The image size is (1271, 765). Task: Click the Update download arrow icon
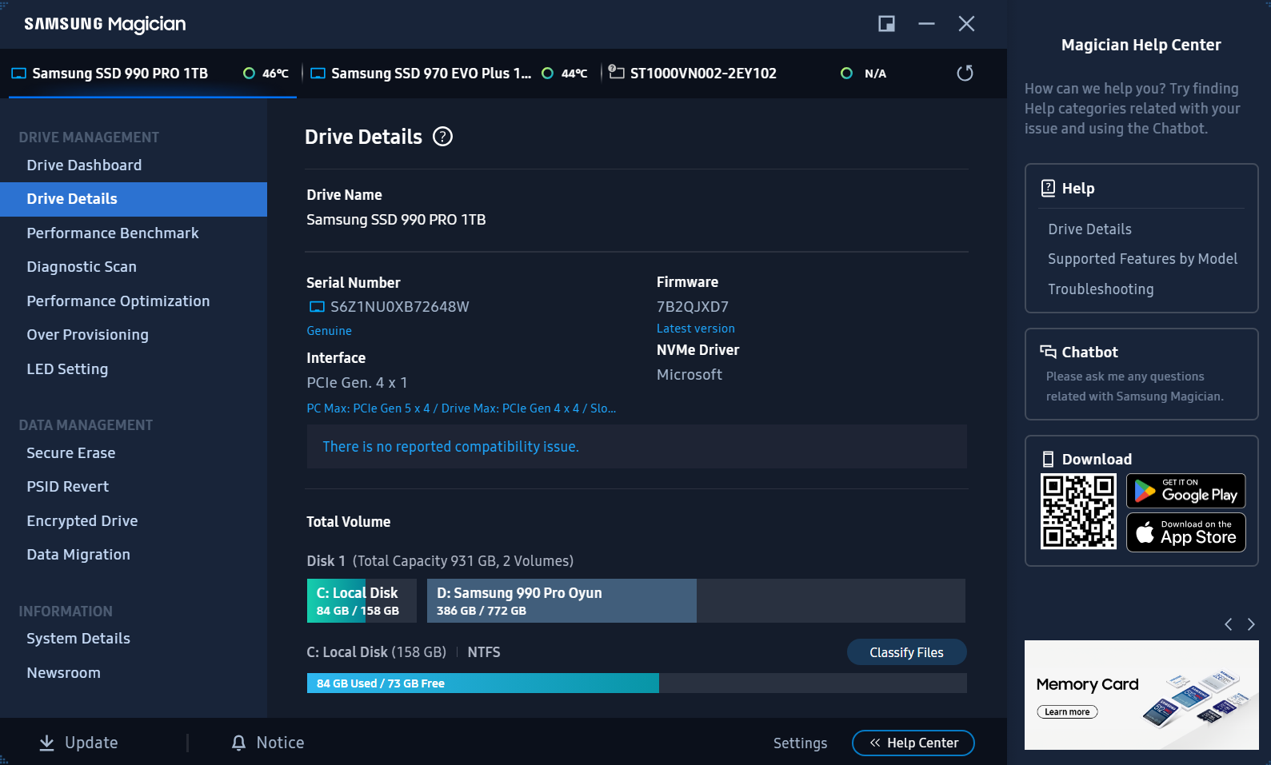(x=47, y=743)
